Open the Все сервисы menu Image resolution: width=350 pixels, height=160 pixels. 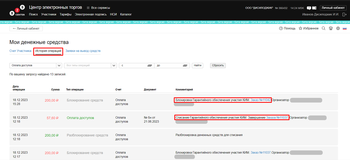[98, 8]
